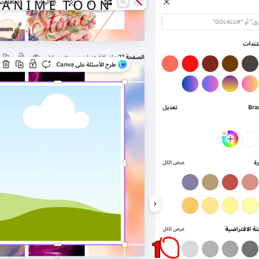Screen dimensions: 259x259
Task: Pick the light gray default color
Action: [190, 249]
